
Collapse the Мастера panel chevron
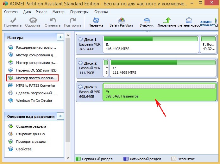coord(60,37)
